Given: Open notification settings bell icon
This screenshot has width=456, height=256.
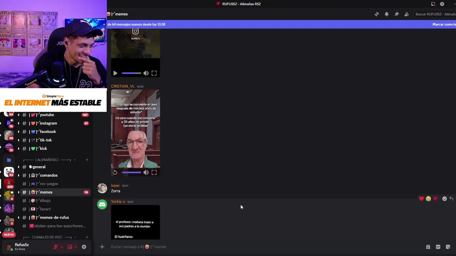Looking at the screenshot, I should tap(387, 14).
